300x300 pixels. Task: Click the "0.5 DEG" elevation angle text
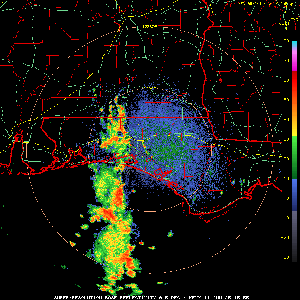[x=170, y=298]
